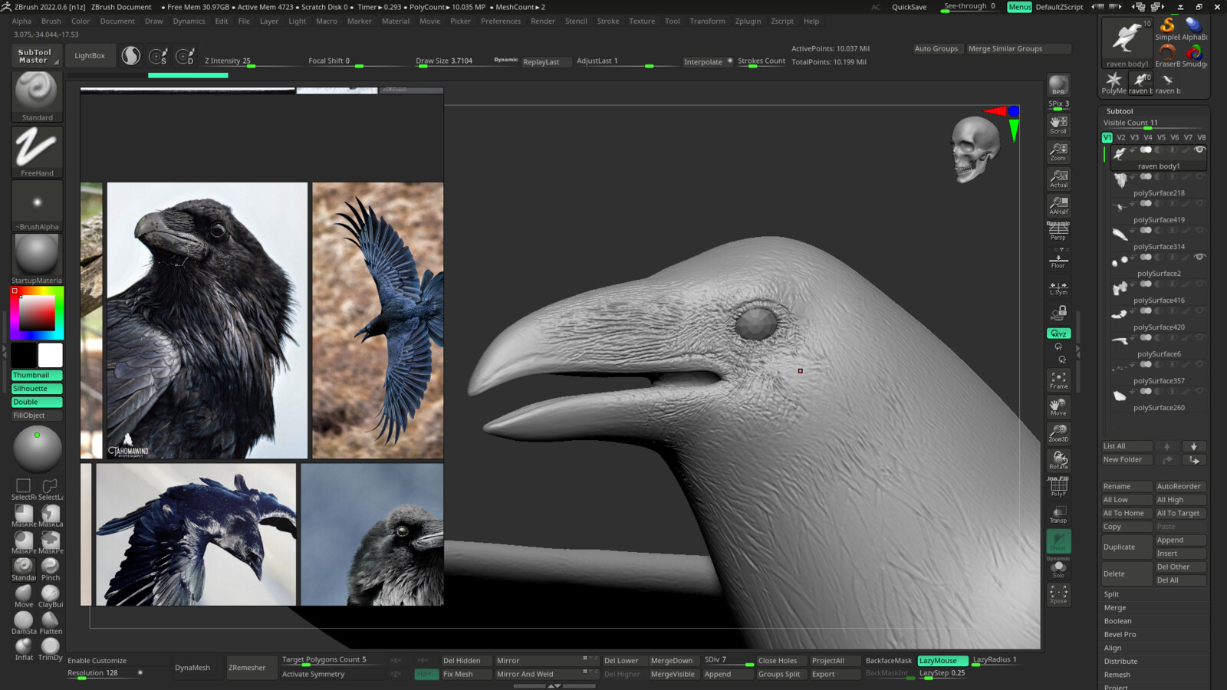The image size is (1227, 690).
Task: Choose the SelectLasso tool
Action: pos(51,489)
